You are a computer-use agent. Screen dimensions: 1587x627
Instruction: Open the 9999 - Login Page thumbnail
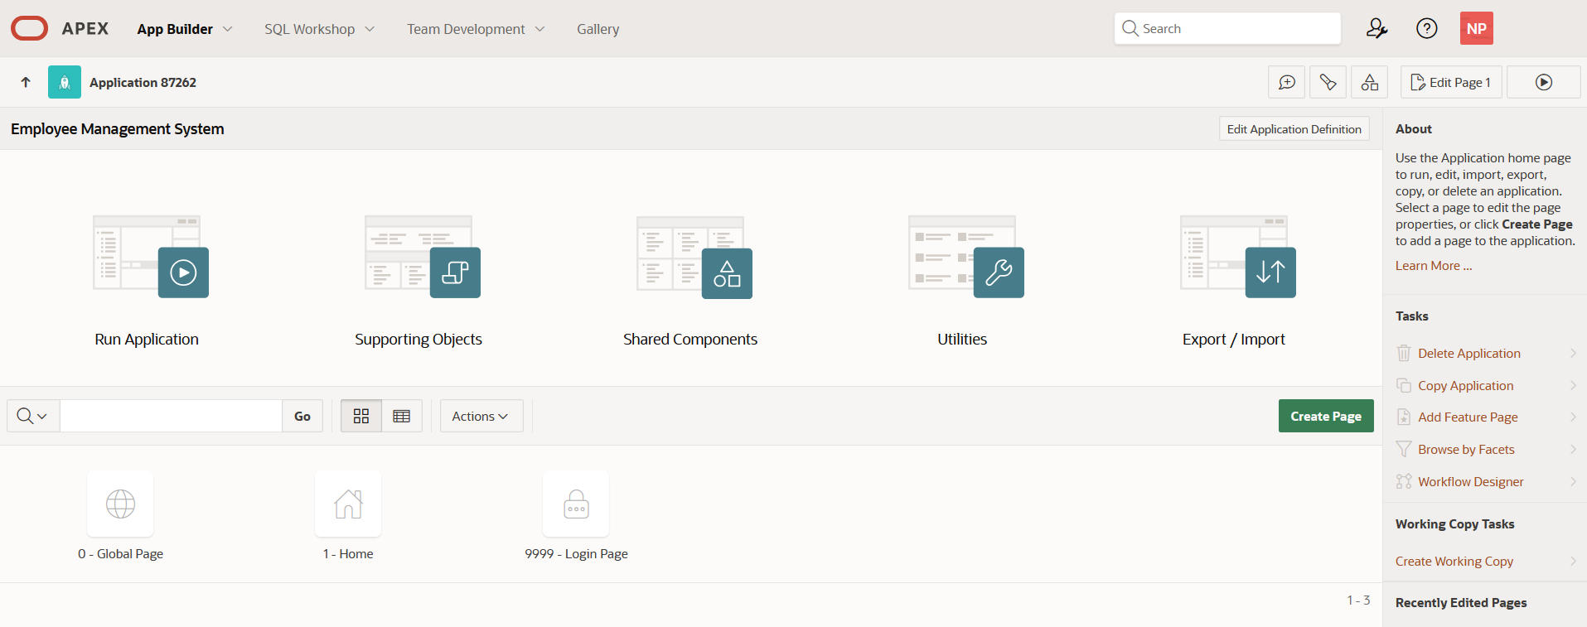(576, 504)
